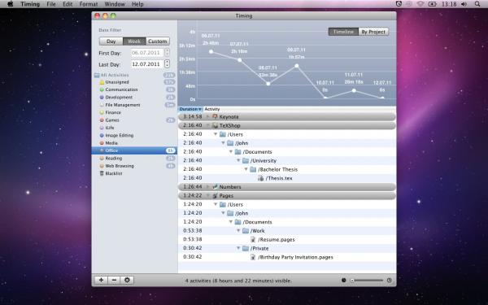Select the File Management category
Screen dimensions: 488x305
[134, 105]
